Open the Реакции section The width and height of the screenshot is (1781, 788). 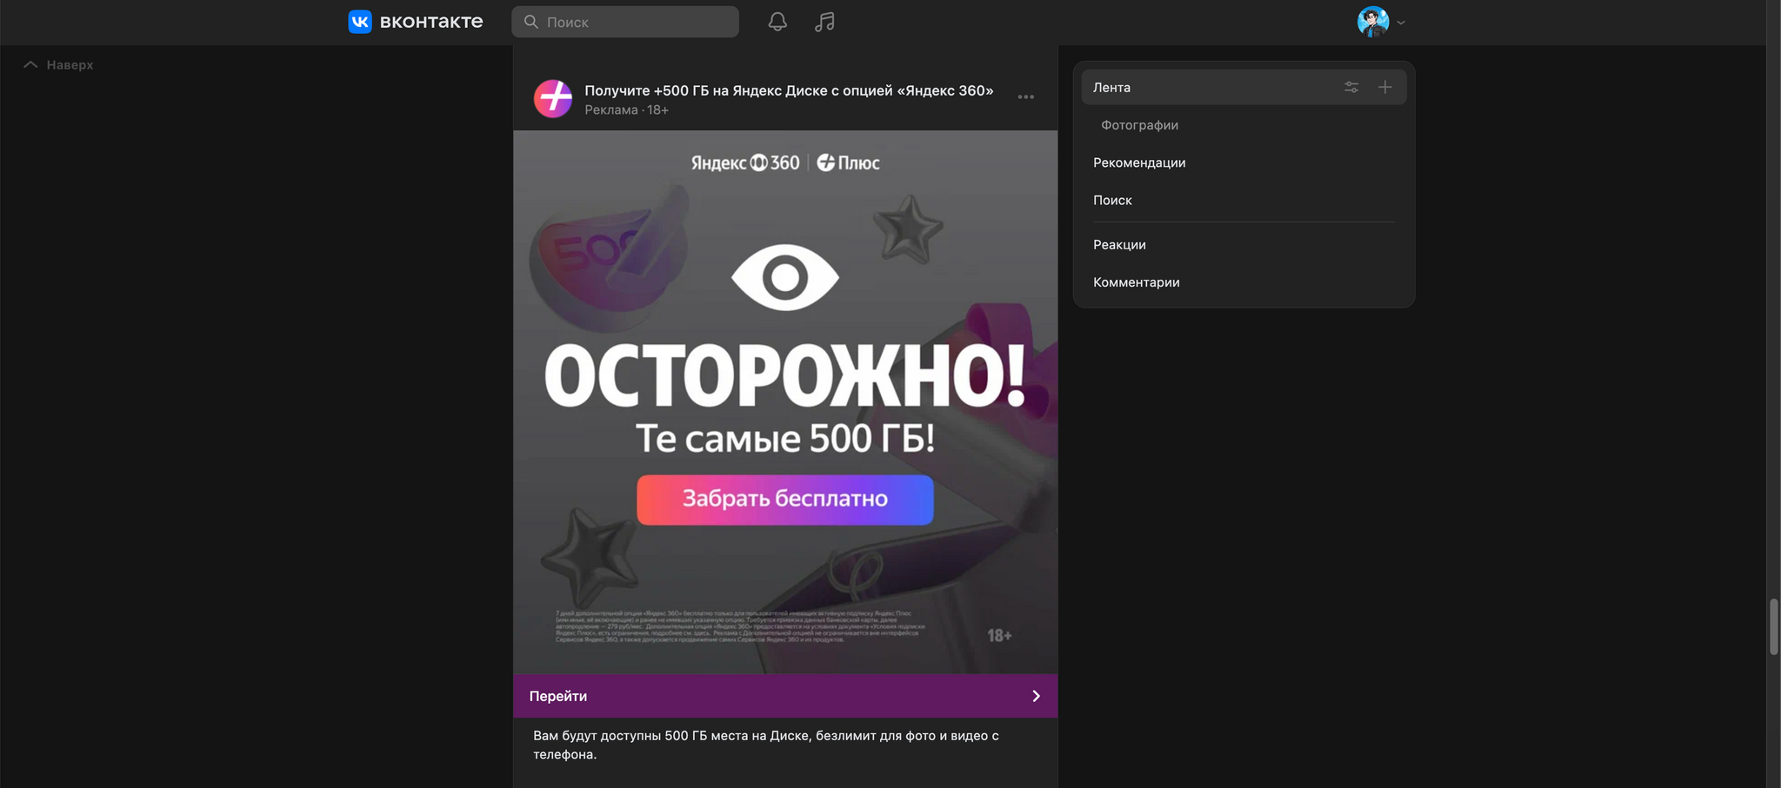(1119, 245)
